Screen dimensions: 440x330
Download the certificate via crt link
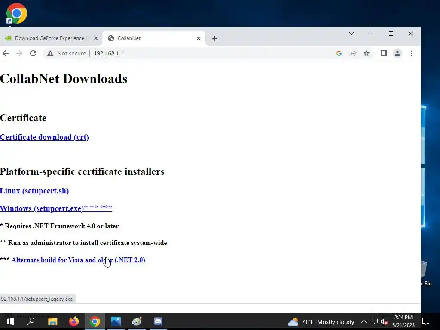[x=44, y=137]
